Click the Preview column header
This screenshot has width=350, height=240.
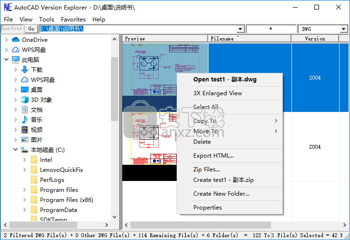(165, 39)
